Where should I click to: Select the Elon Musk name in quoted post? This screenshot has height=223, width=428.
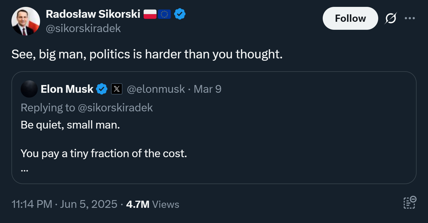(x=67, y=89)
